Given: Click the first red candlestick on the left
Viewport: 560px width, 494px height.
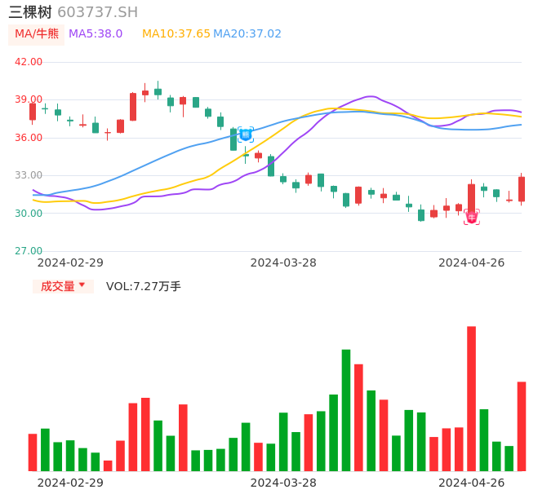Looking at the screenshot, I should pos(33,112).
